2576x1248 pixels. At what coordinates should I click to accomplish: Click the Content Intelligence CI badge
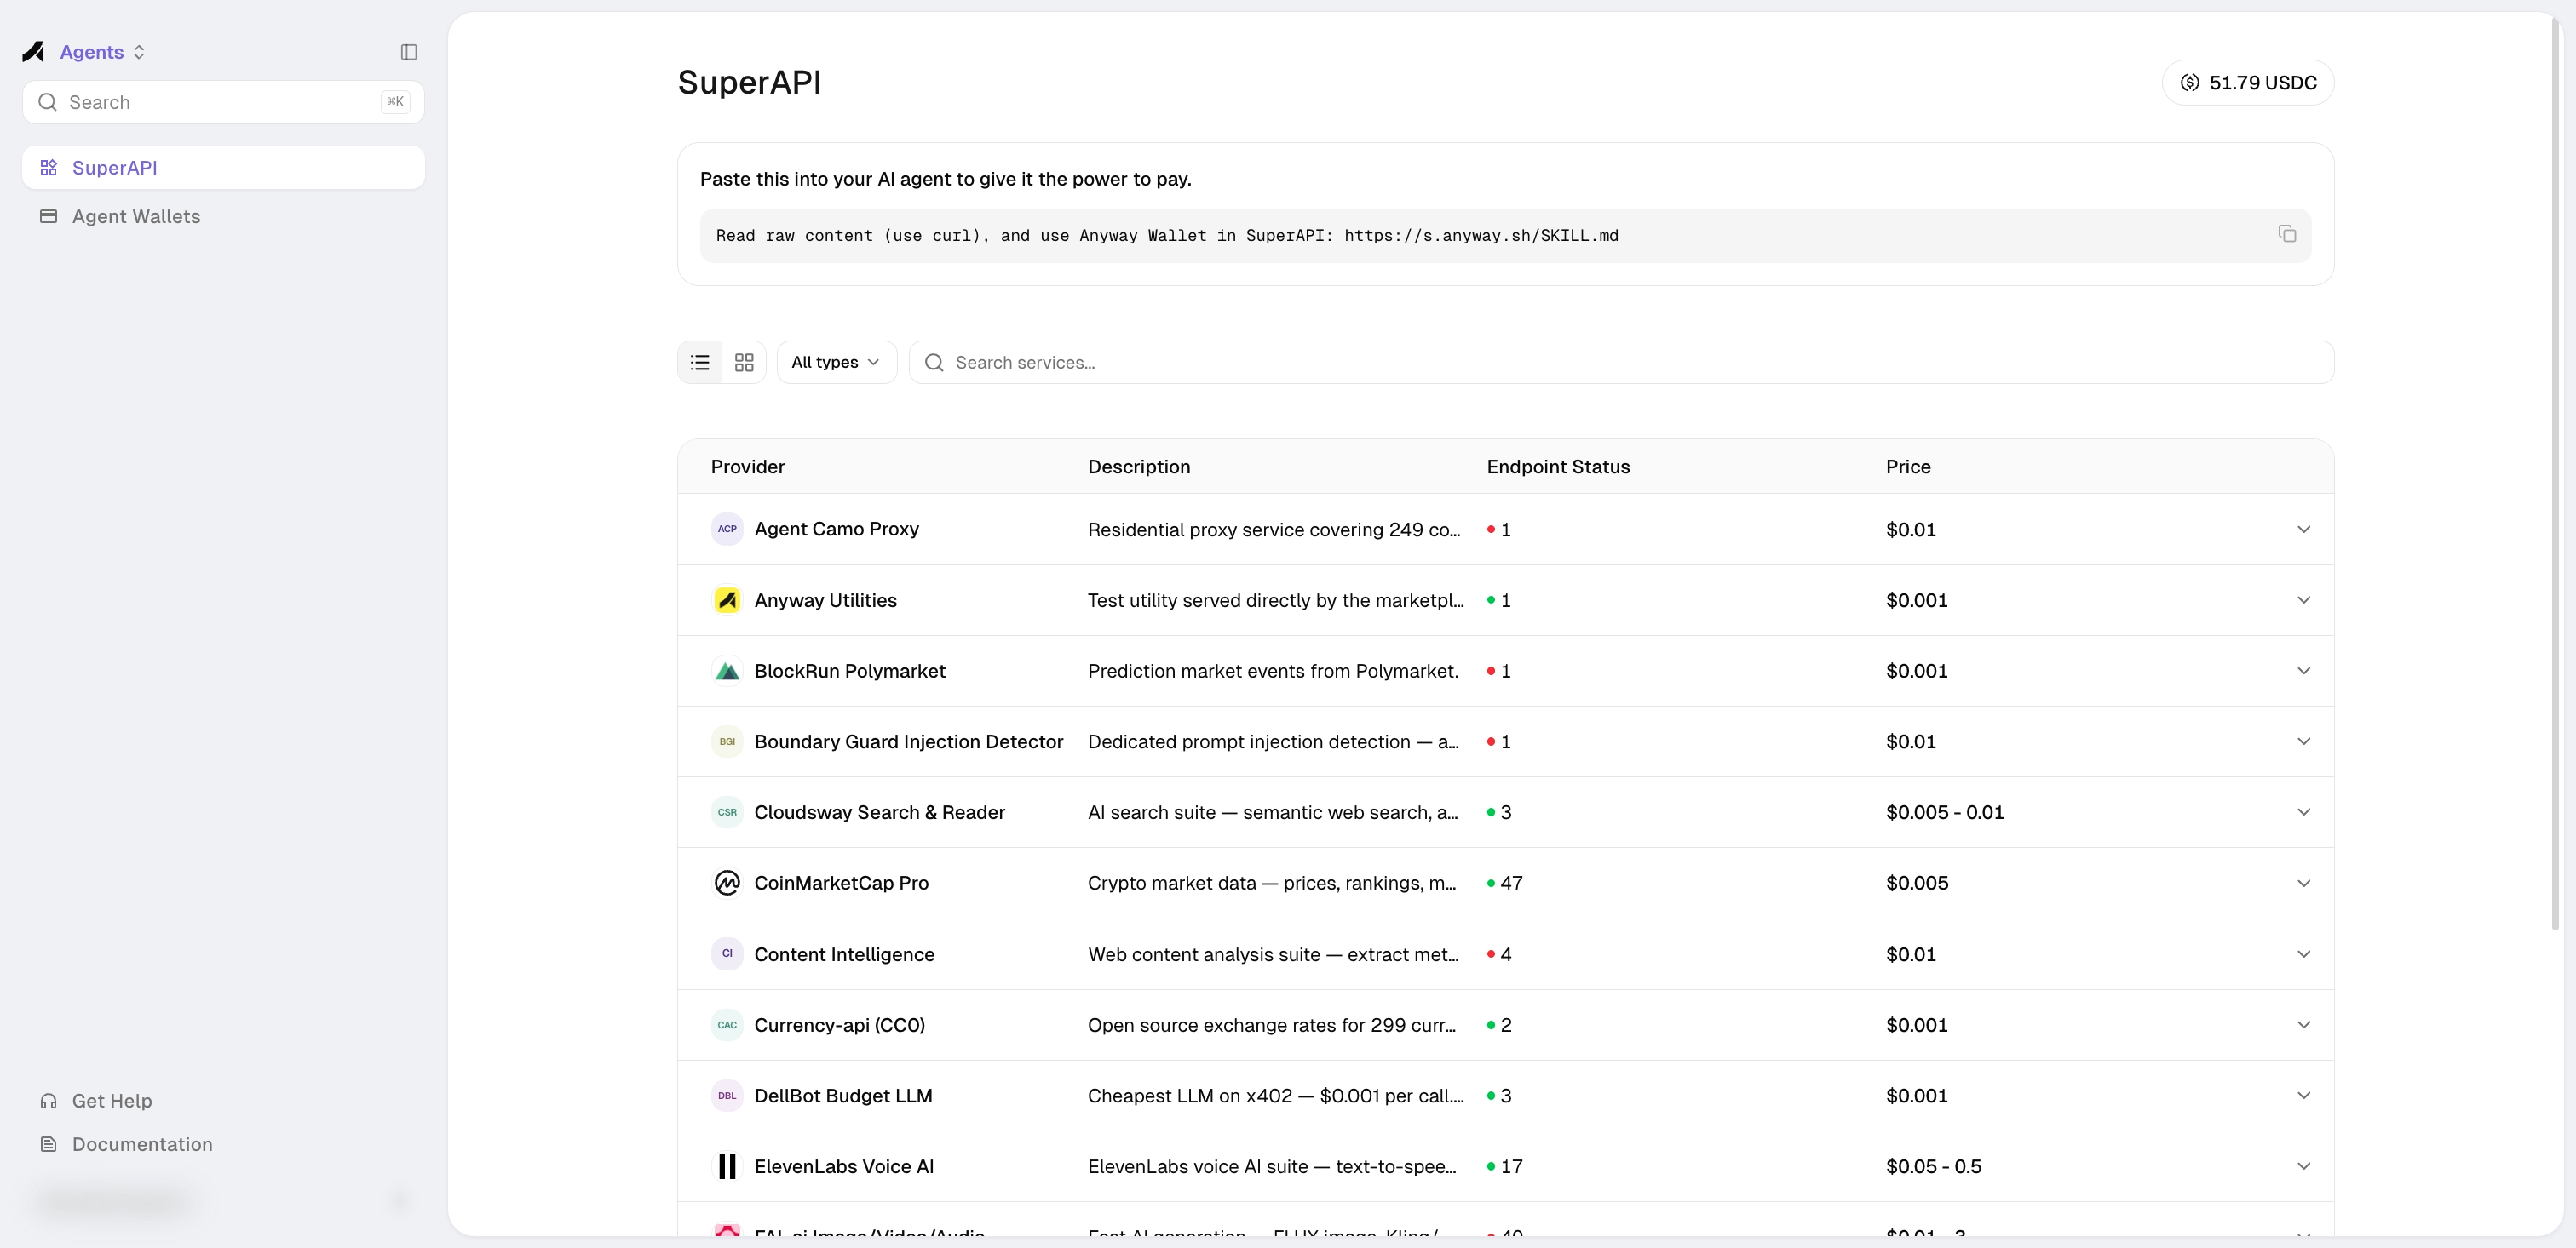727,954
